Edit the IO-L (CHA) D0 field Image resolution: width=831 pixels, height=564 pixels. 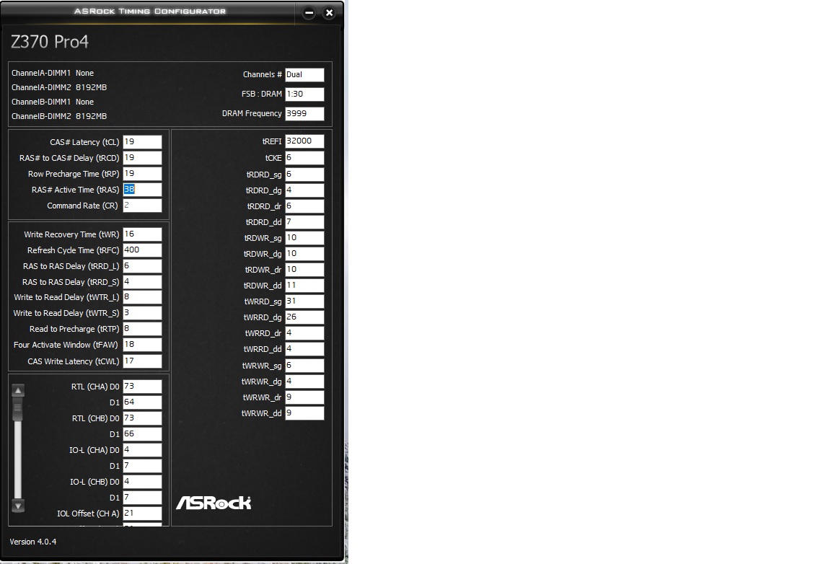142,451
